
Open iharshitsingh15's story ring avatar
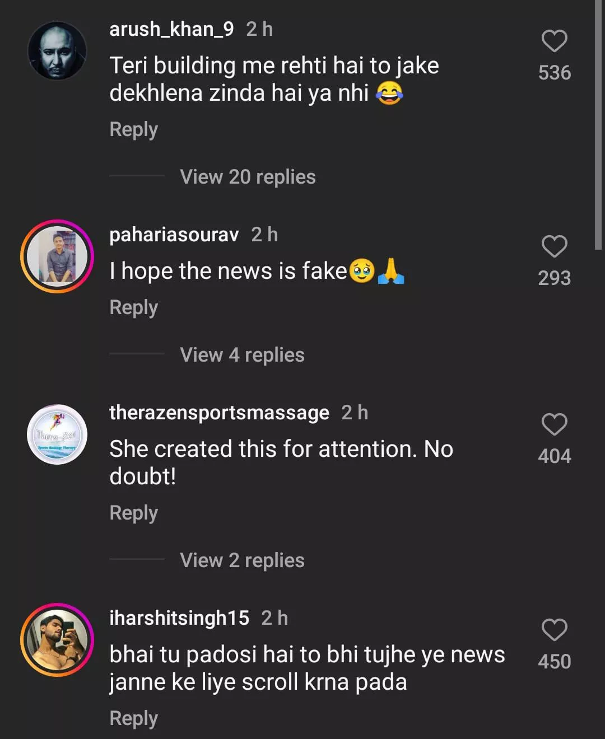pyautogui.click(x=57, y=640)
